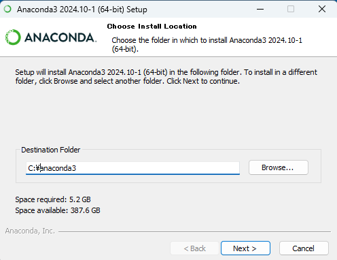The height and width of the screenshot is (260, 337).
Task: Continue with the Next > button
Action: pos(245,248)
